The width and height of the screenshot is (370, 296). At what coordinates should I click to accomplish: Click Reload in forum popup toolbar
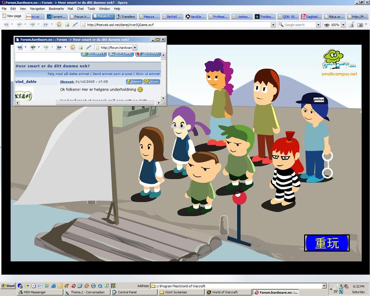click(x=73, y=47)
